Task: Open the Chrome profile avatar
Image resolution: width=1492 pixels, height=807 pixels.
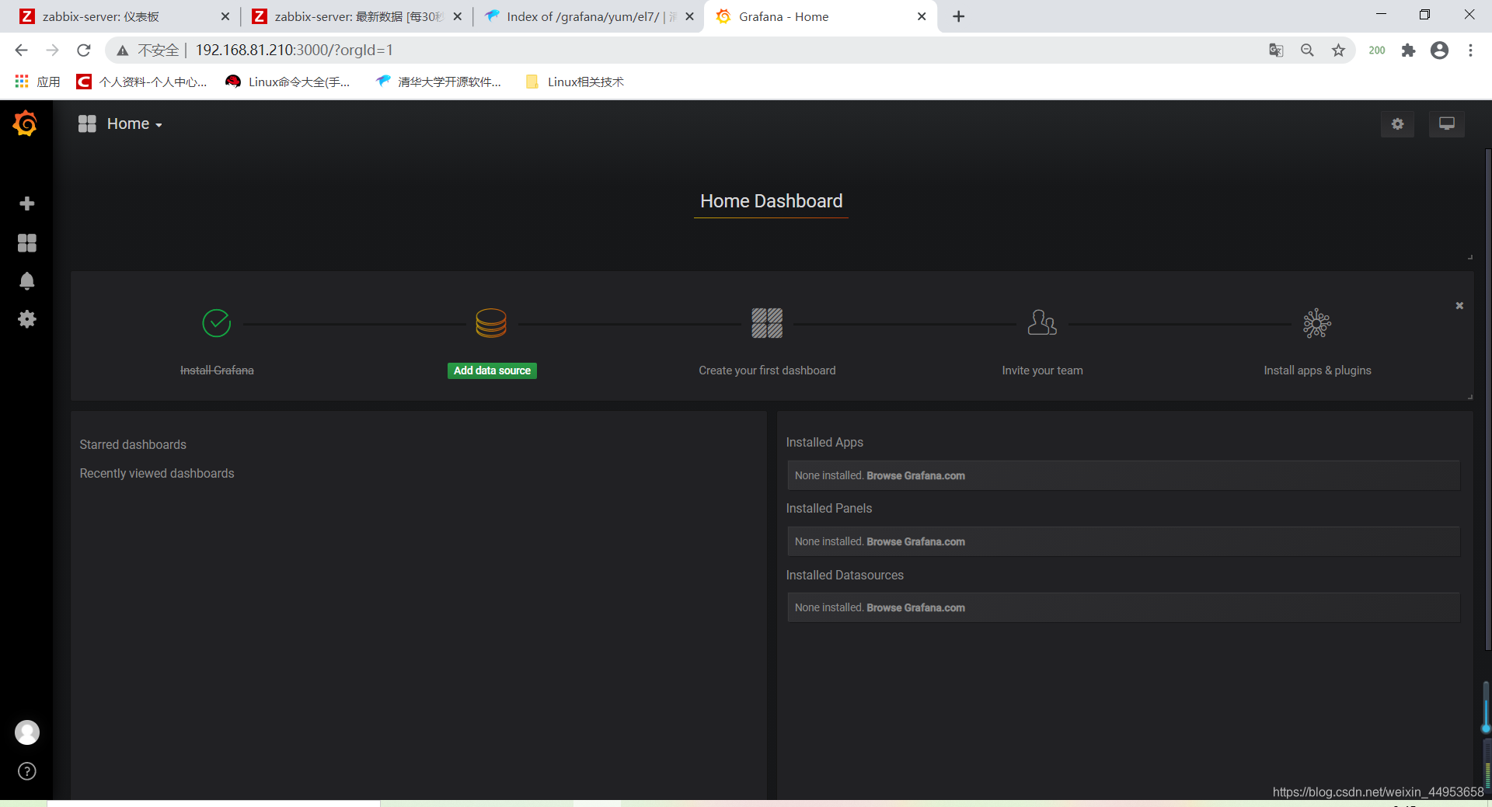Action: (1439, 50)
